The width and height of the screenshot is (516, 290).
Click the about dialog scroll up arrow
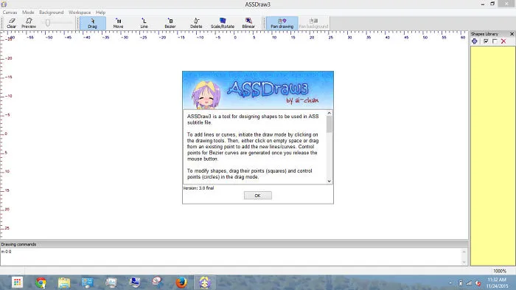coord(329,113)
